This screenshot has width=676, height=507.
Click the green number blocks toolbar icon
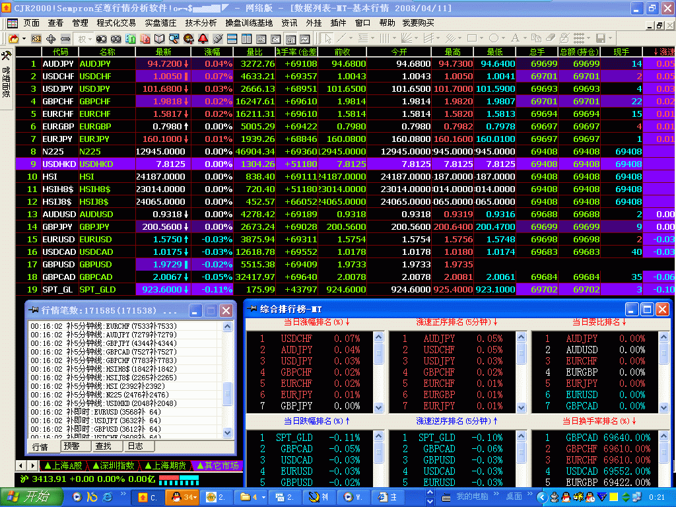click(x=131, y=39)
